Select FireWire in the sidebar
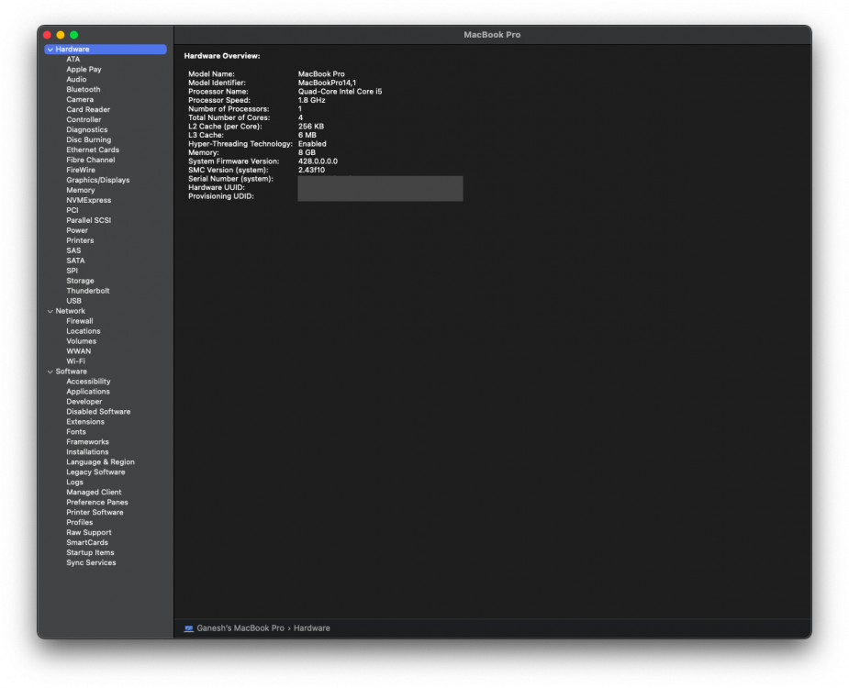The image size is (849, 688). (81, 170)
